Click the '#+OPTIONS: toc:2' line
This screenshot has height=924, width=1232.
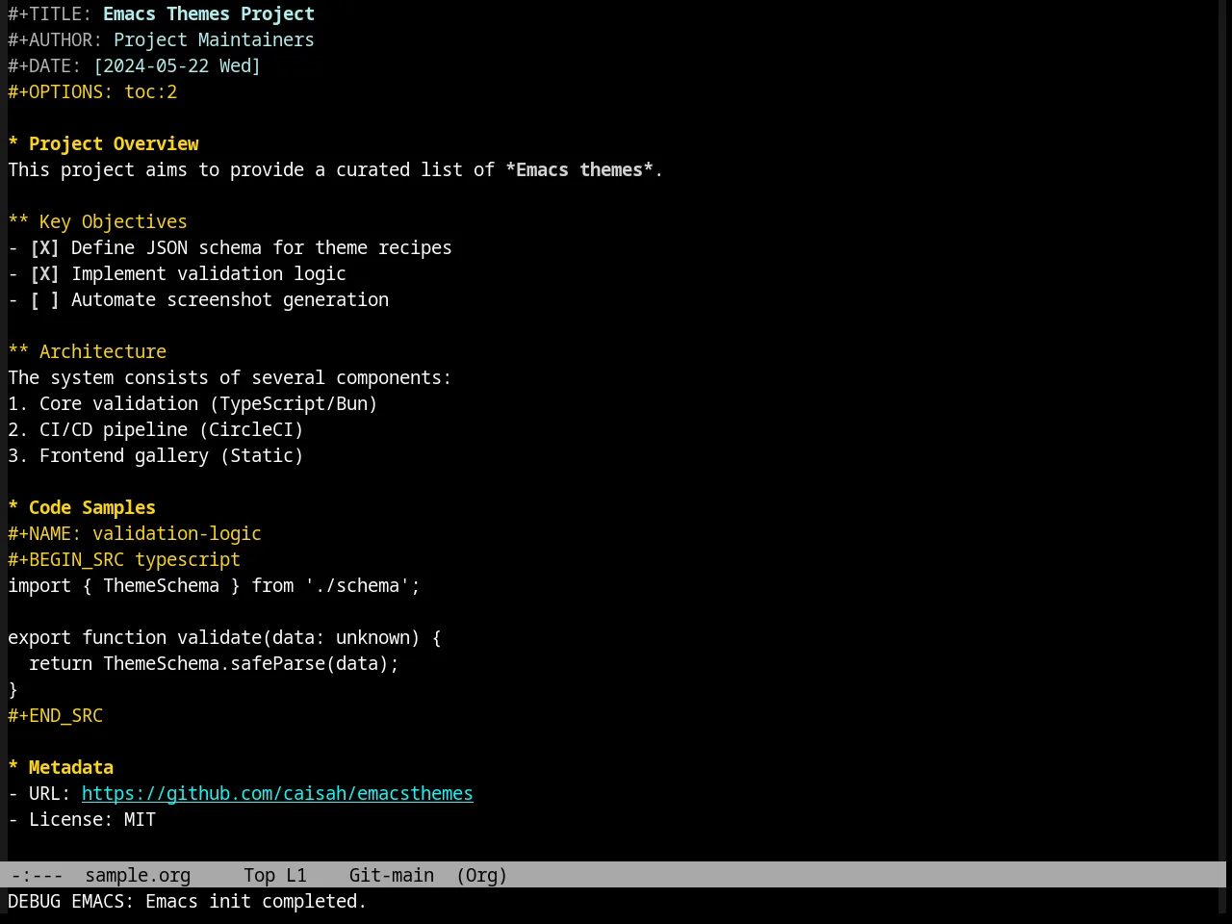92,92
